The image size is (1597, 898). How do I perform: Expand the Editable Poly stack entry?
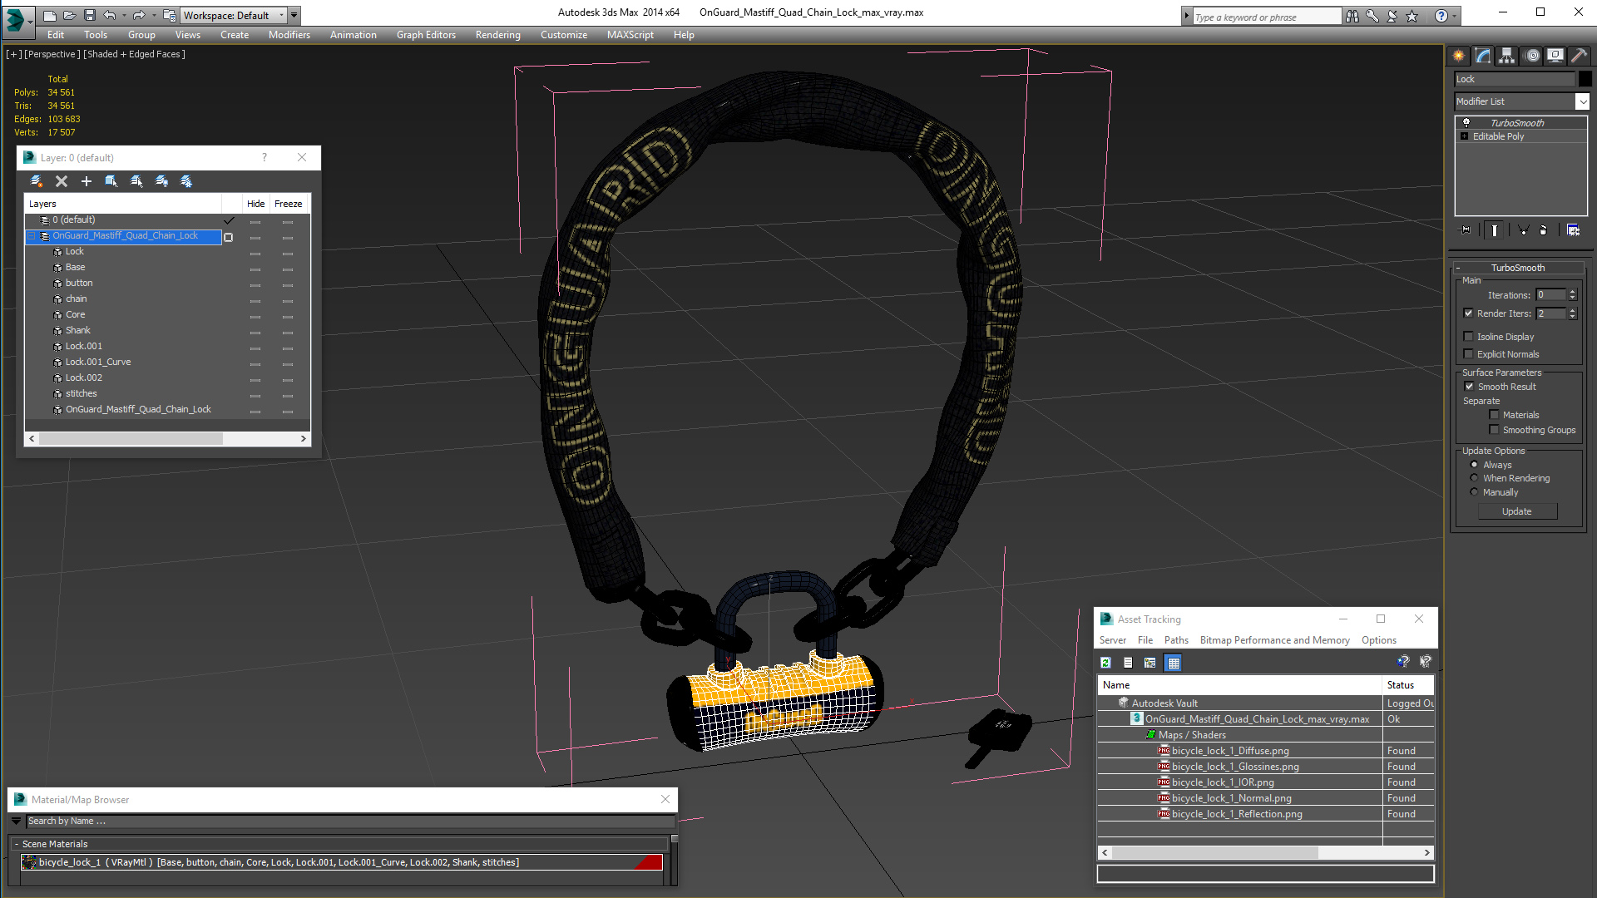click(1465, 136)
